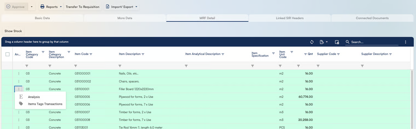Select Analysis from the context menu
Viewport: 416px width, 129px height.
(34, 97)
